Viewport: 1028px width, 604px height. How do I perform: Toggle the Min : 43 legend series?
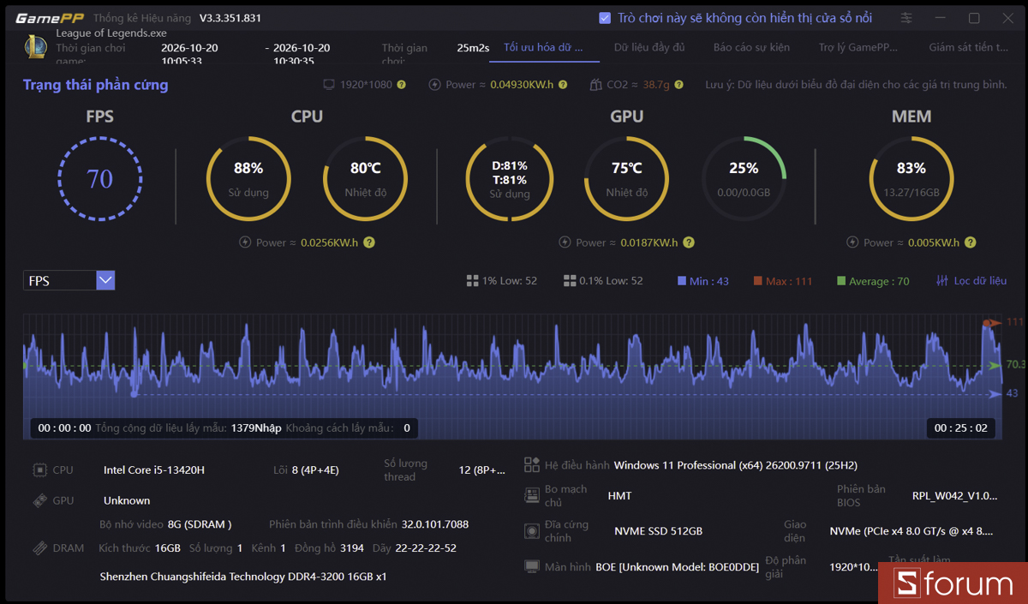[703, 281]
